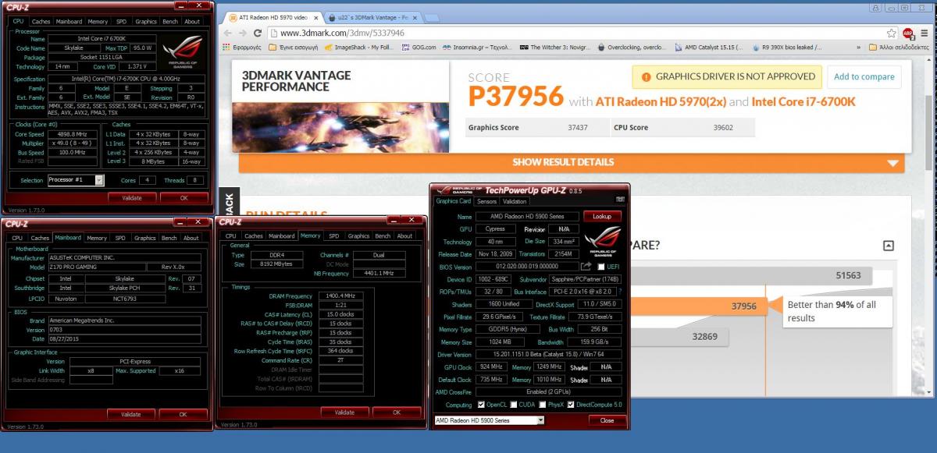This screenshot has height=453, width=937.
Task: Open the AMD Catalyst 15.15 bookmark
Action: coord(708,47)
